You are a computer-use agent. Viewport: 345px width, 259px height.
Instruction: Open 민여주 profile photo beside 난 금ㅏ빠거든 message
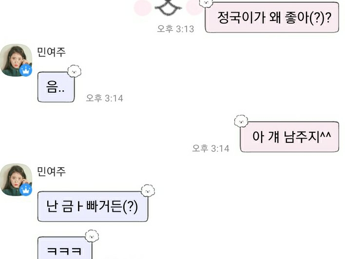16,179
